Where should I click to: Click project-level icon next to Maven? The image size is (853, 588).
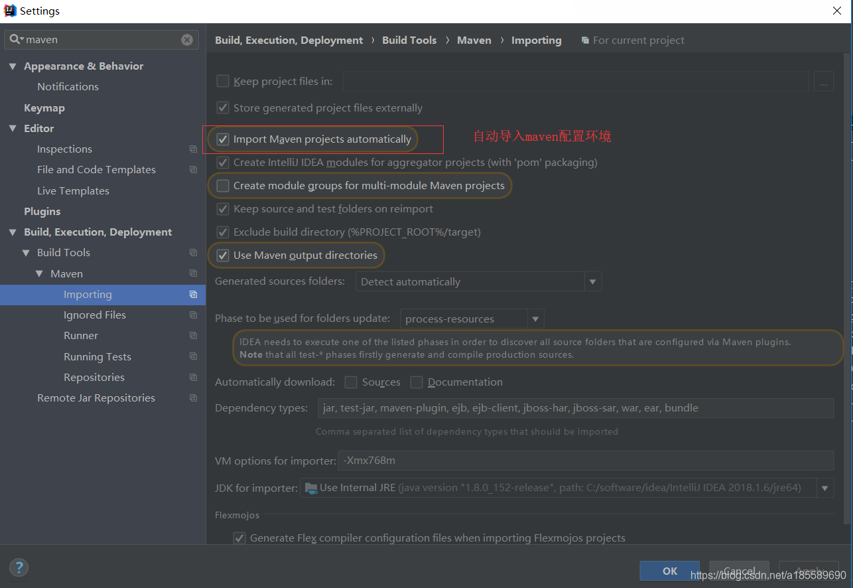click(x=193, y=273)
